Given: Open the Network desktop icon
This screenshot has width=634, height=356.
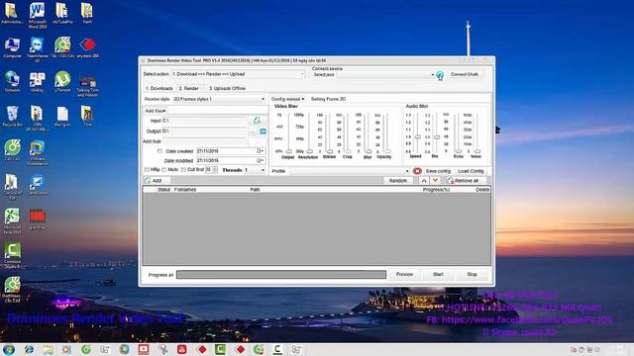Looking at the screenshot, I should click(12, 81).
